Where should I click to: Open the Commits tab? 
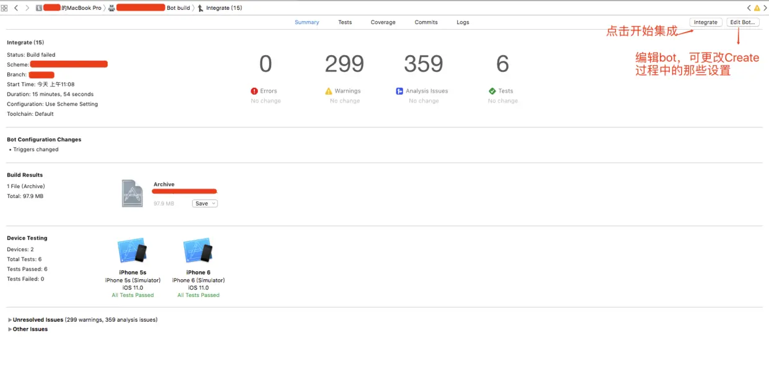tap(426, 22)
